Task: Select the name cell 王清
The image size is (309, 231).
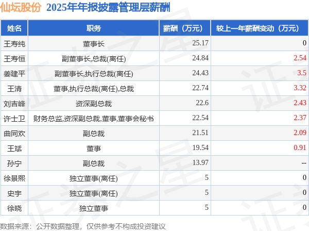Action: point(14,89)
